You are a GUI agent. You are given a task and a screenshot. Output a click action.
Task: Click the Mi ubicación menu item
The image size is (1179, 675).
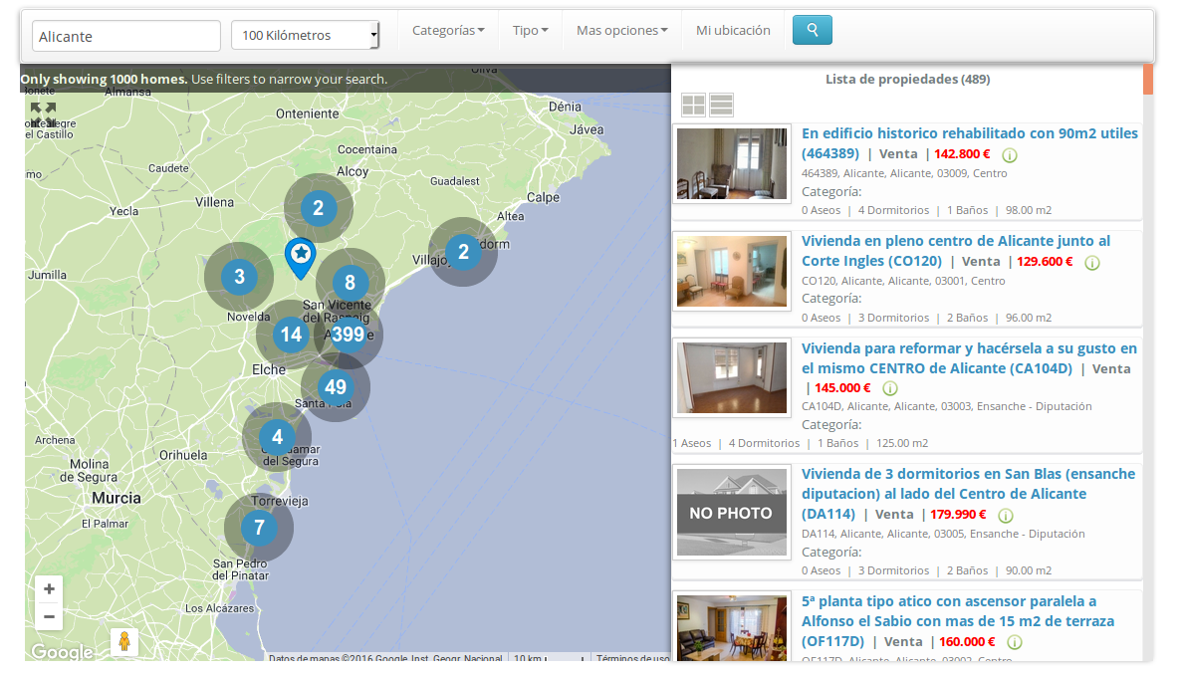click(x=733, y=30)
